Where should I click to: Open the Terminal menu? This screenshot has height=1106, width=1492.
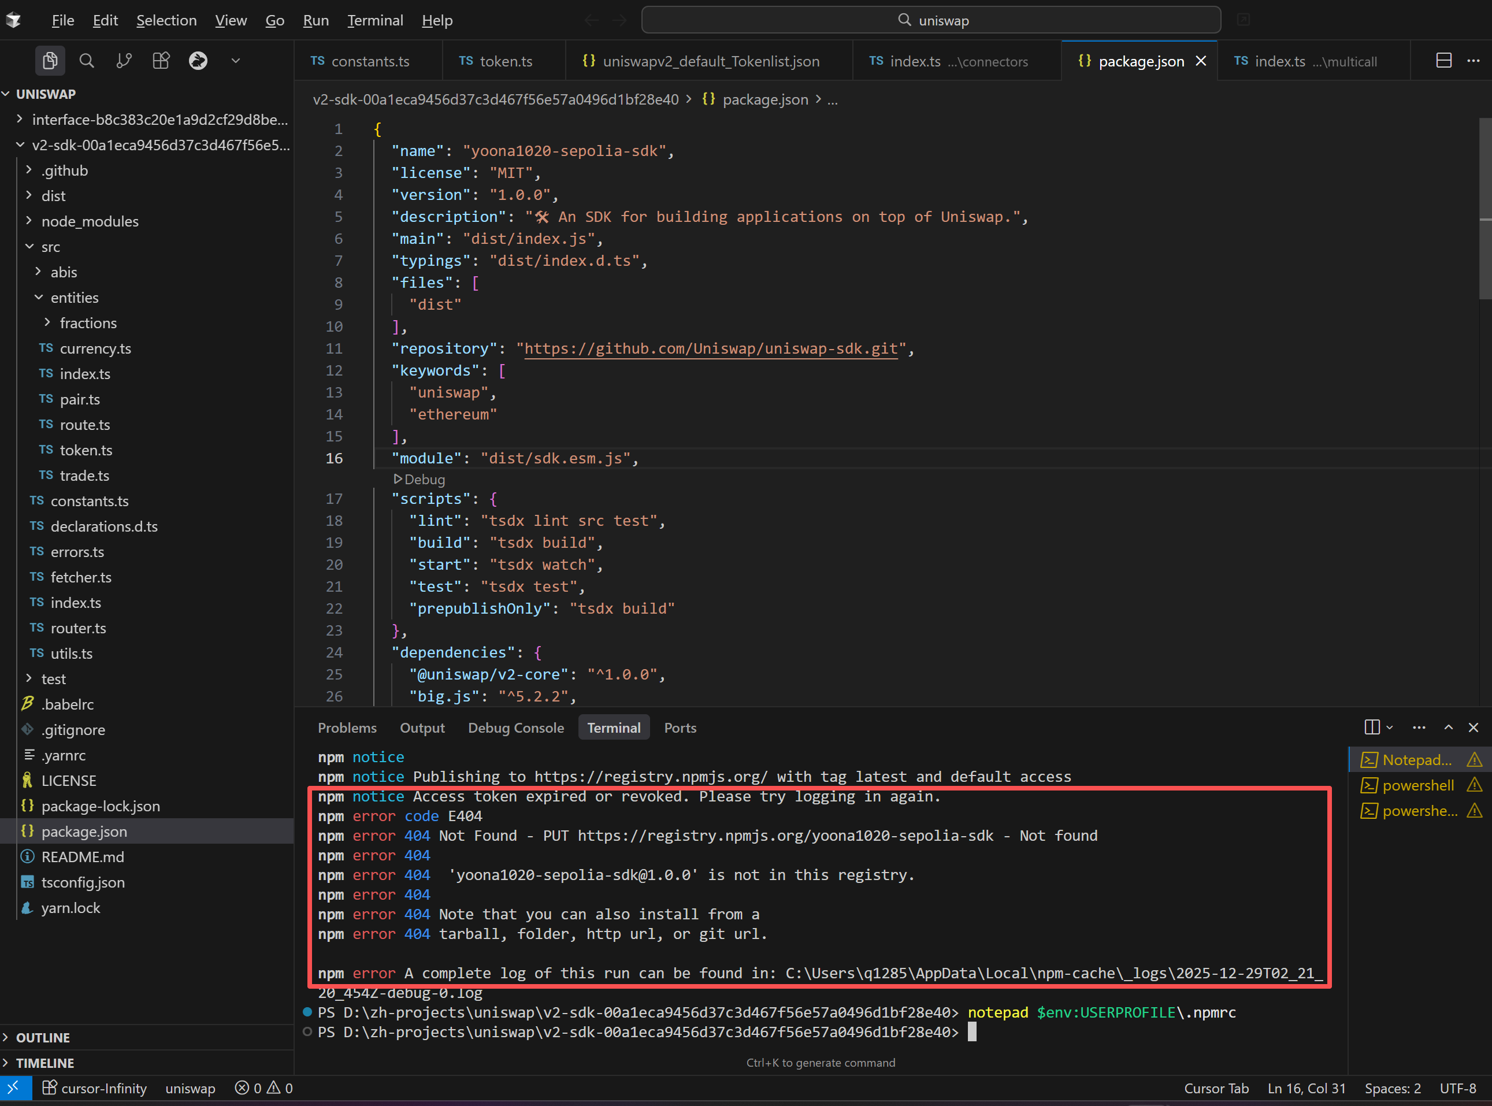pyautogui.click(x=375, y=20)
